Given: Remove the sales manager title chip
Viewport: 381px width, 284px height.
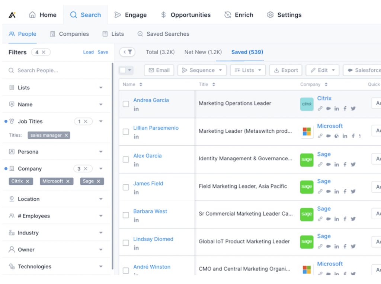Looking at the screenshot, I should click(66, 135).
